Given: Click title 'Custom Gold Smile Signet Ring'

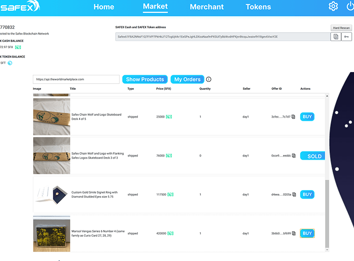Looking at the screenshot, I should pos(94,194).
